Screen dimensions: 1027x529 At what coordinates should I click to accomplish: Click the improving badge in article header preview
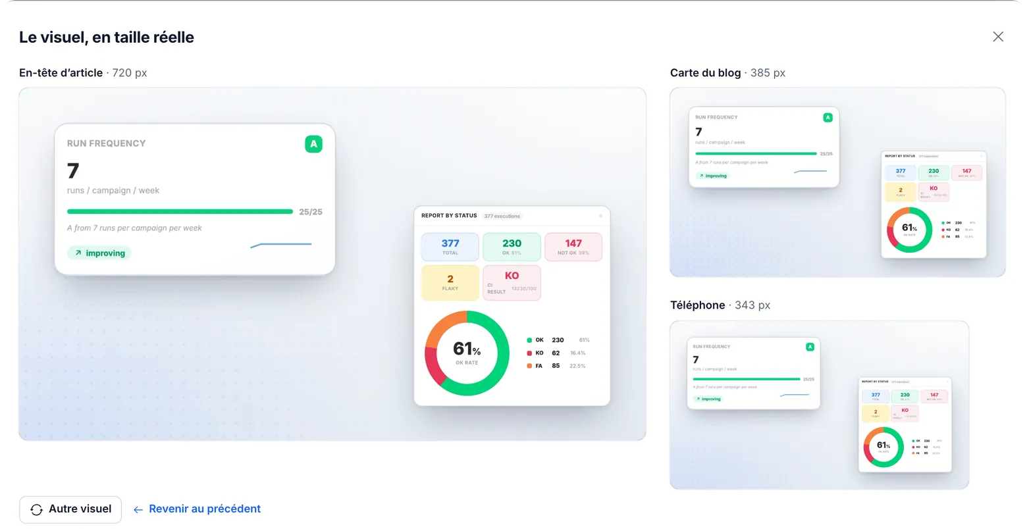(99, 253)
